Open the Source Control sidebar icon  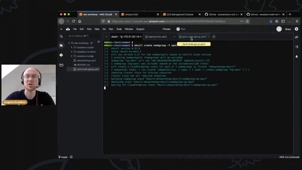tap(61, 55)
